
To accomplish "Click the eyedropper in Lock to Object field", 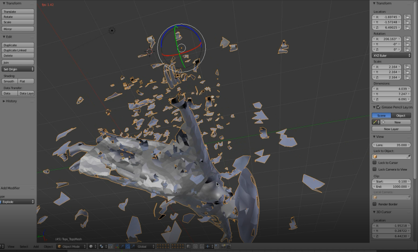I will point(409,156).
